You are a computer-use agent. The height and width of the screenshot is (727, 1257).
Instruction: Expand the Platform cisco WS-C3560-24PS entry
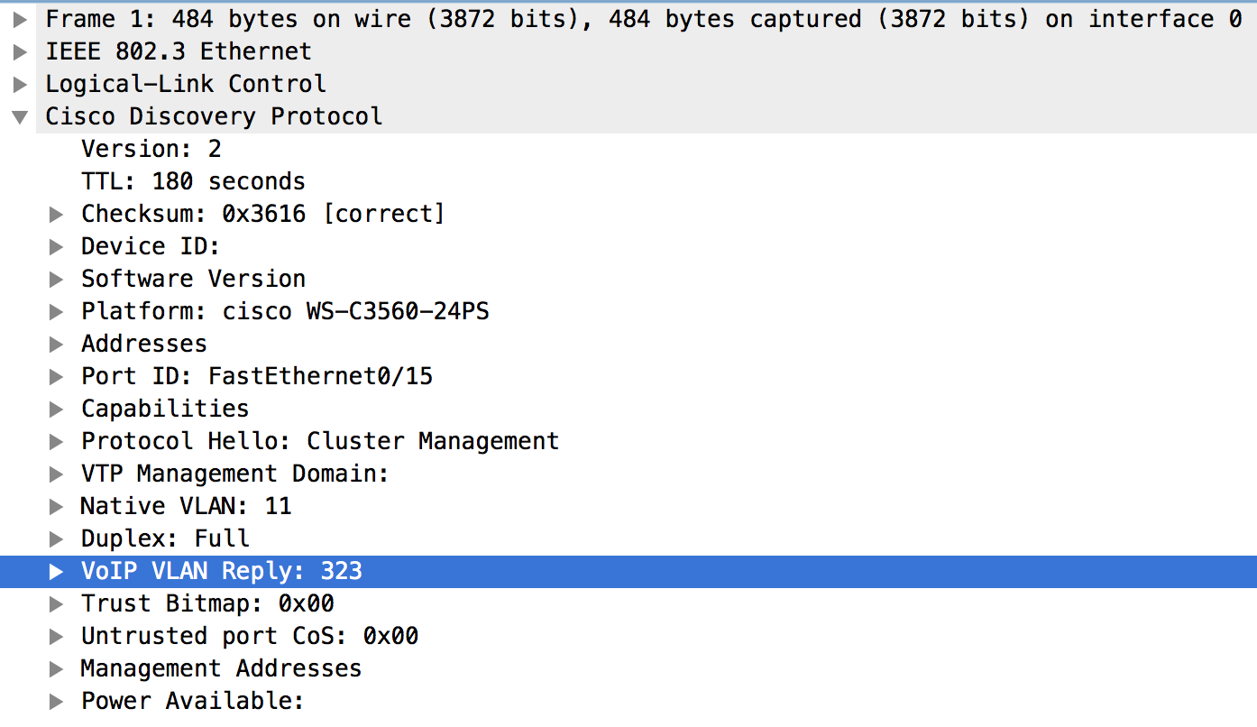[56, 311]
